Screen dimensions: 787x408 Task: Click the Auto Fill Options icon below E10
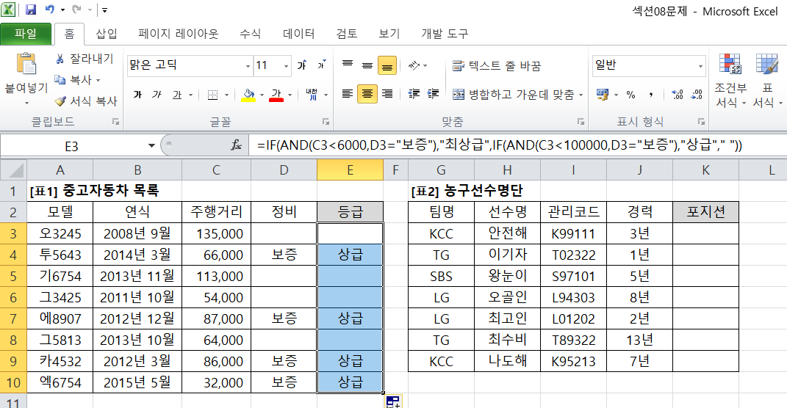pyautogui.click(x=392, y=401)
